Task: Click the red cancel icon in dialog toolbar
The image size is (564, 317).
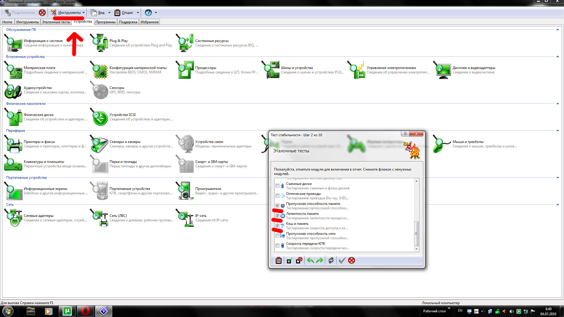Action: [x=352, y=260]
